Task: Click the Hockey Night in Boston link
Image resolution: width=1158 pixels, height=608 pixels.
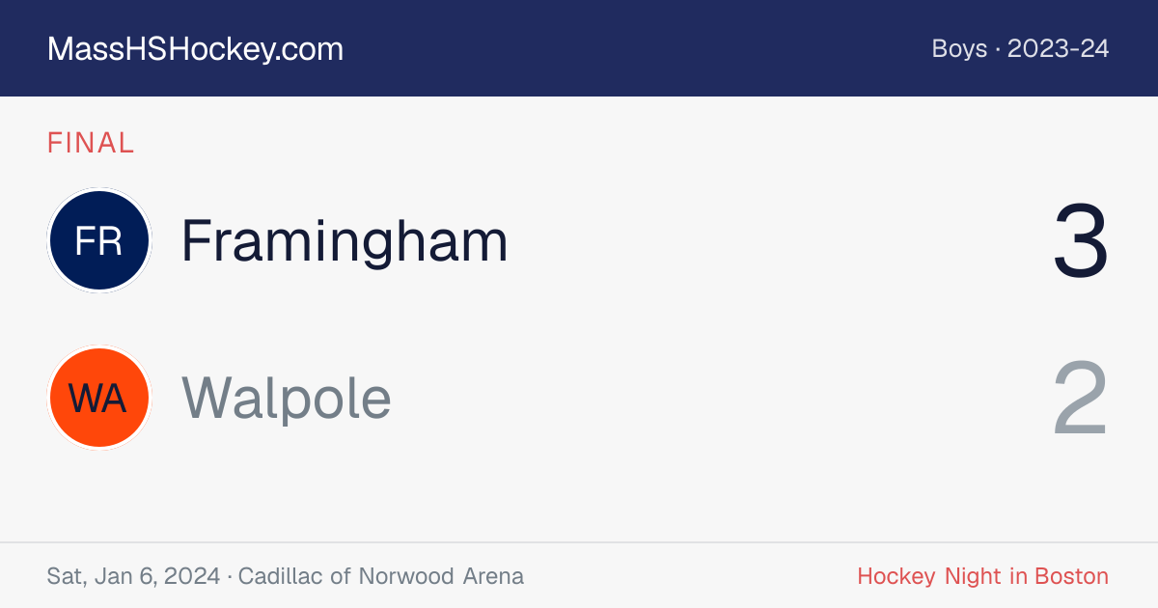Action: [982, 576]
